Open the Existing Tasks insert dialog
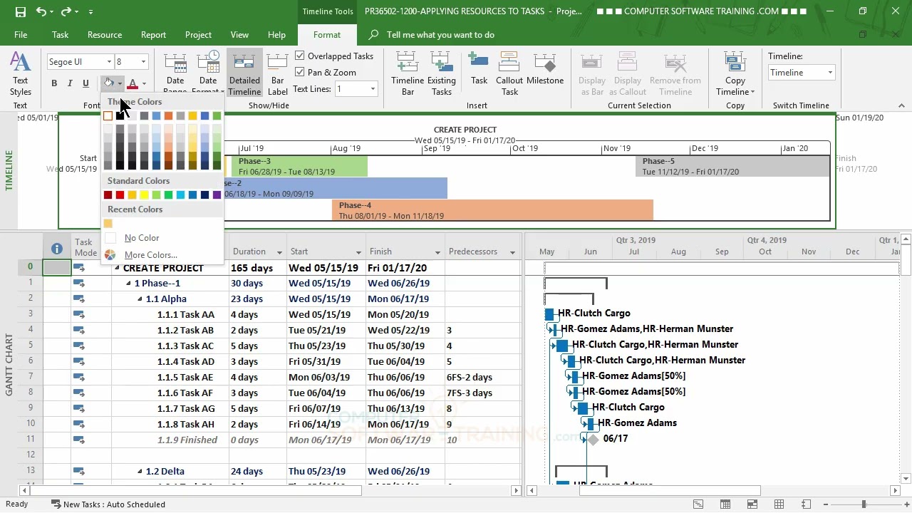 [x=442, y=74]
